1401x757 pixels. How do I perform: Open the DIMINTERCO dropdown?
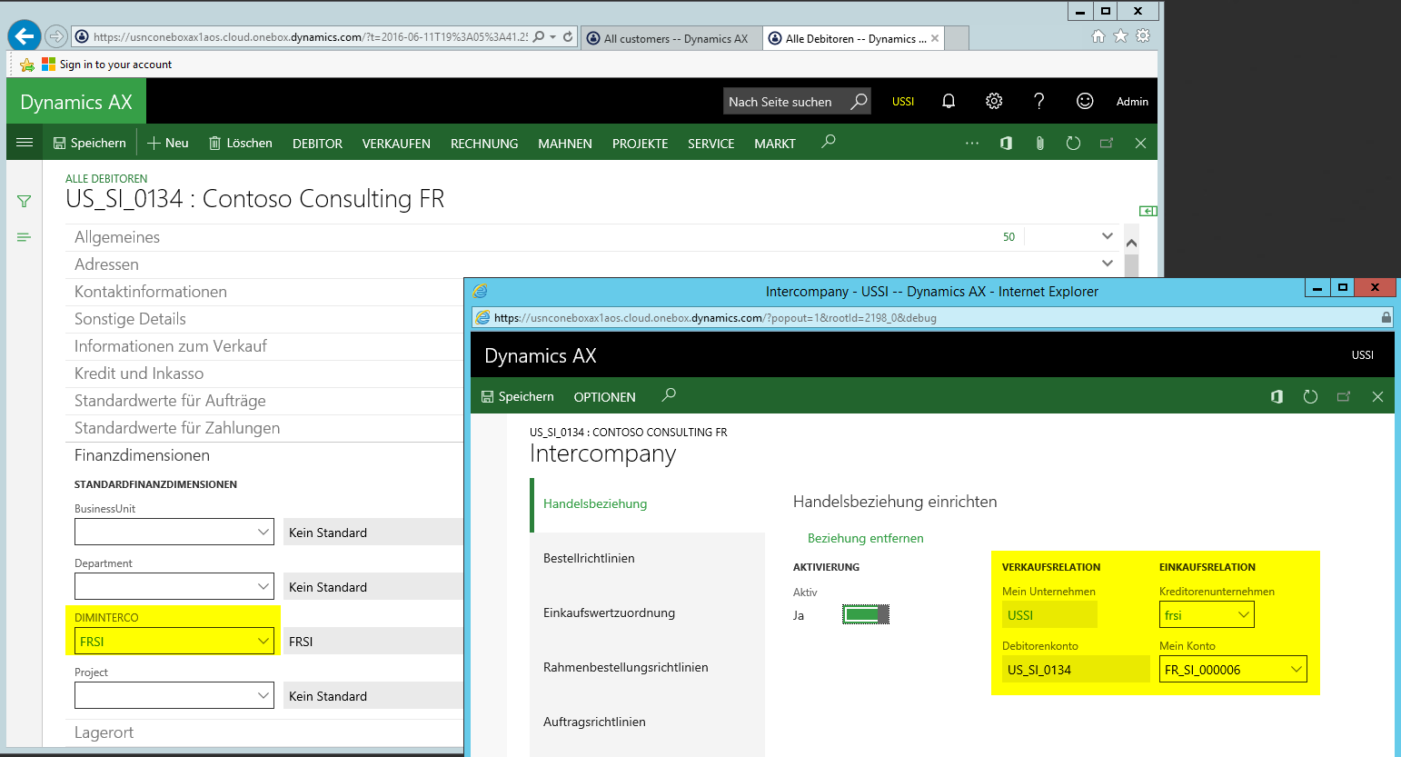click(263, 642)
